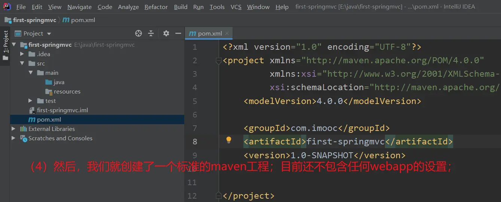501x202 pixels.
Task: Click the blue java source folder icon
Action: 49,82
